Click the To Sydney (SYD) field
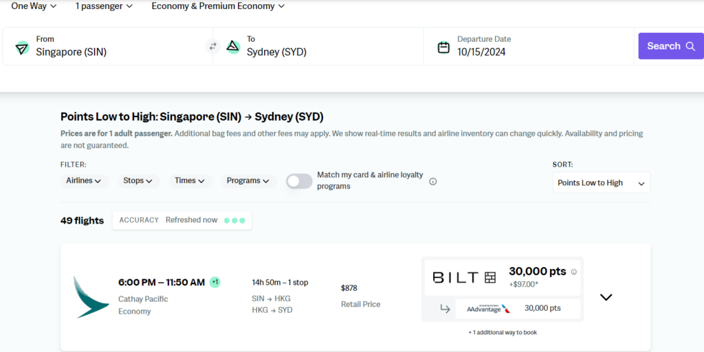The image size is (704, 352). (x=318, y=46)
